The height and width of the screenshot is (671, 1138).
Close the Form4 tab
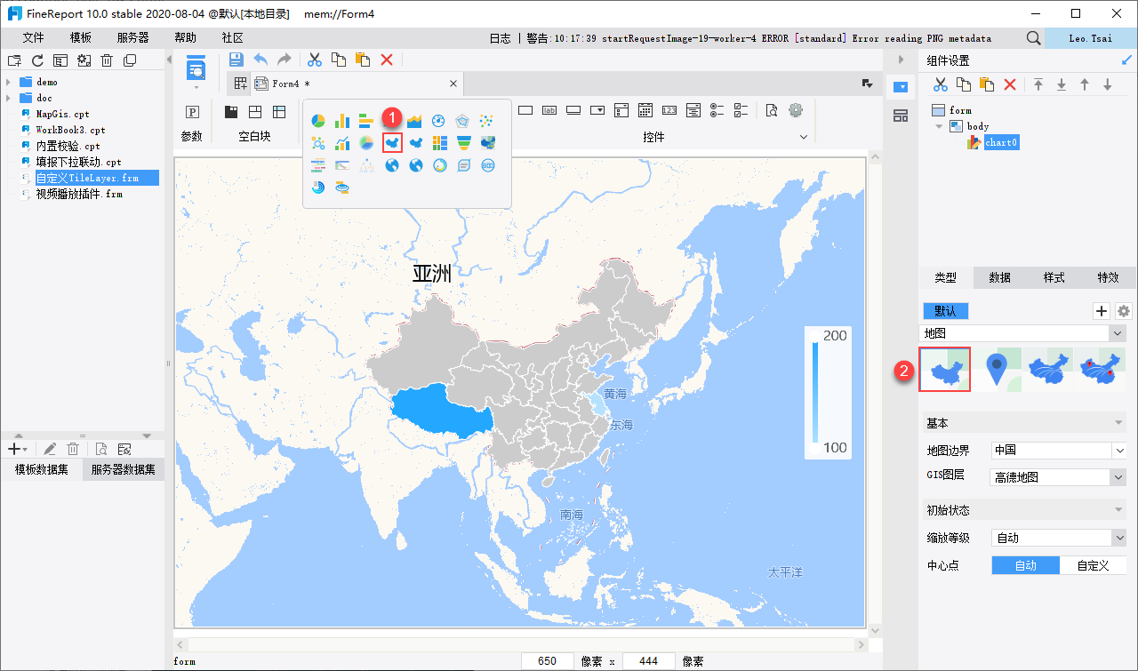(x=453, y=84)
